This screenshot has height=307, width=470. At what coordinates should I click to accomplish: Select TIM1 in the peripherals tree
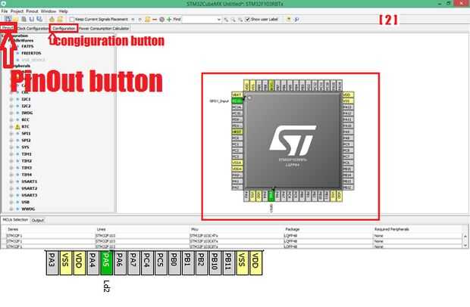(27, 154)
